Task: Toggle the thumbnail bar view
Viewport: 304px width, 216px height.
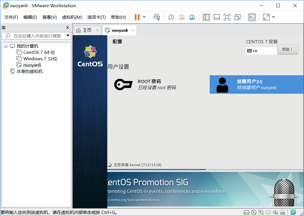Action: (217, 17)
